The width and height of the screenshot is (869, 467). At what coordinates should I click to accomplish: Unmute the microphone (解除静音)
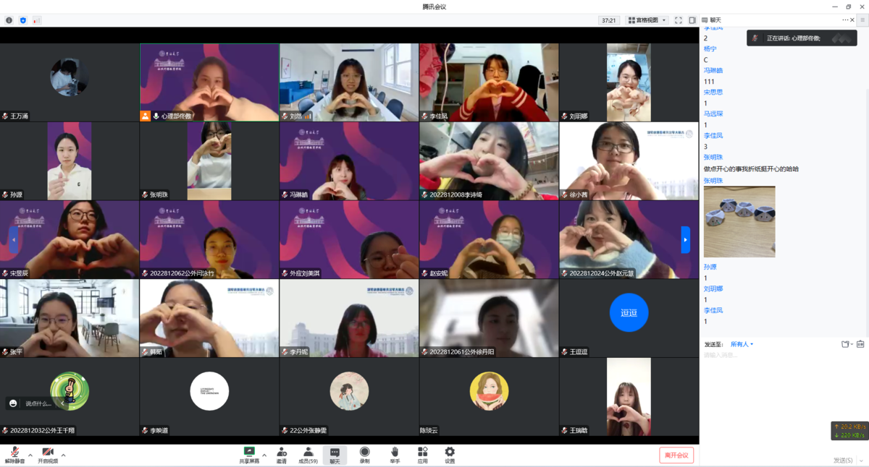click(14, 455)
